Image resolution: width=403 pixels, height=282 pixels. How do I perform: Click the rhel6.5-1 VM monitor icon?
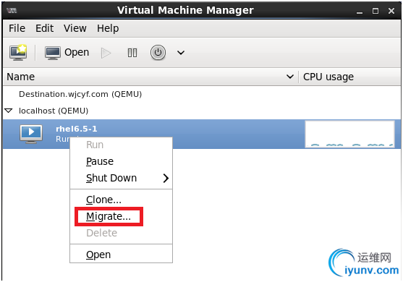coord(31,134)
